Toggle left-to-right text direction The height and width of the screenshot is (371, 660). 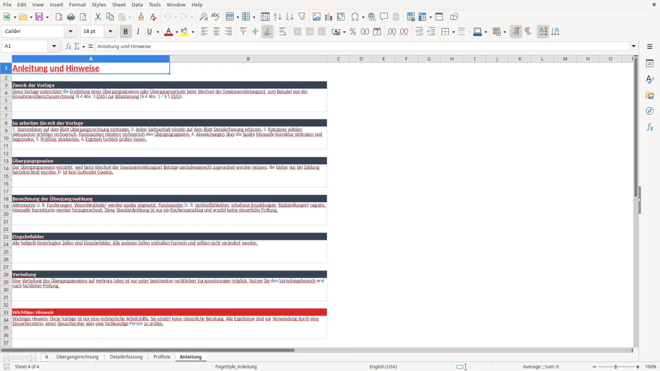[516, 32]
